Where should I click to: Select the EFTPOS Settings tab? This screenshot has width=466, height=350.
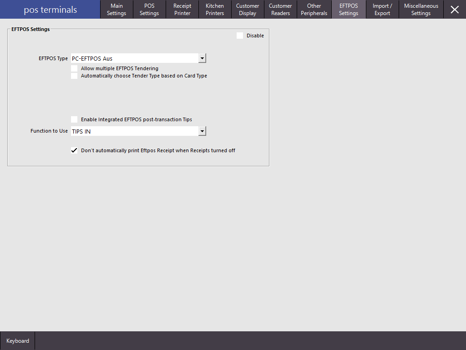click(x=349, y=10)
